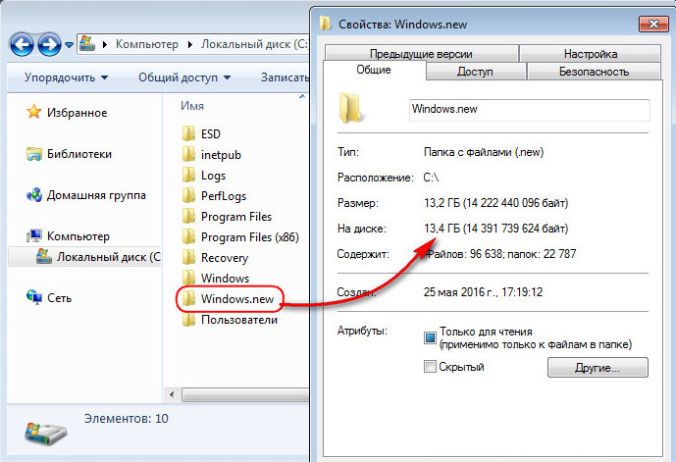This screenshot has height=462, width=676.
Task: Select the PerfLogs folder name
Action: (x=224, y=196)
